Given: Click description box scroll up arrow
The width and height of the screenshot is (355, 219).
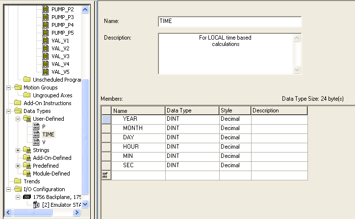Looking at the screenshot, I should click(297, 38).
